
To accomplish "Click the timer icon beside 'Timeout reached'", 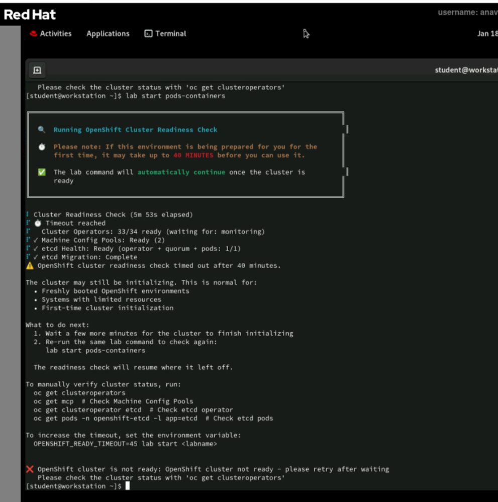I will coord(38,223).
